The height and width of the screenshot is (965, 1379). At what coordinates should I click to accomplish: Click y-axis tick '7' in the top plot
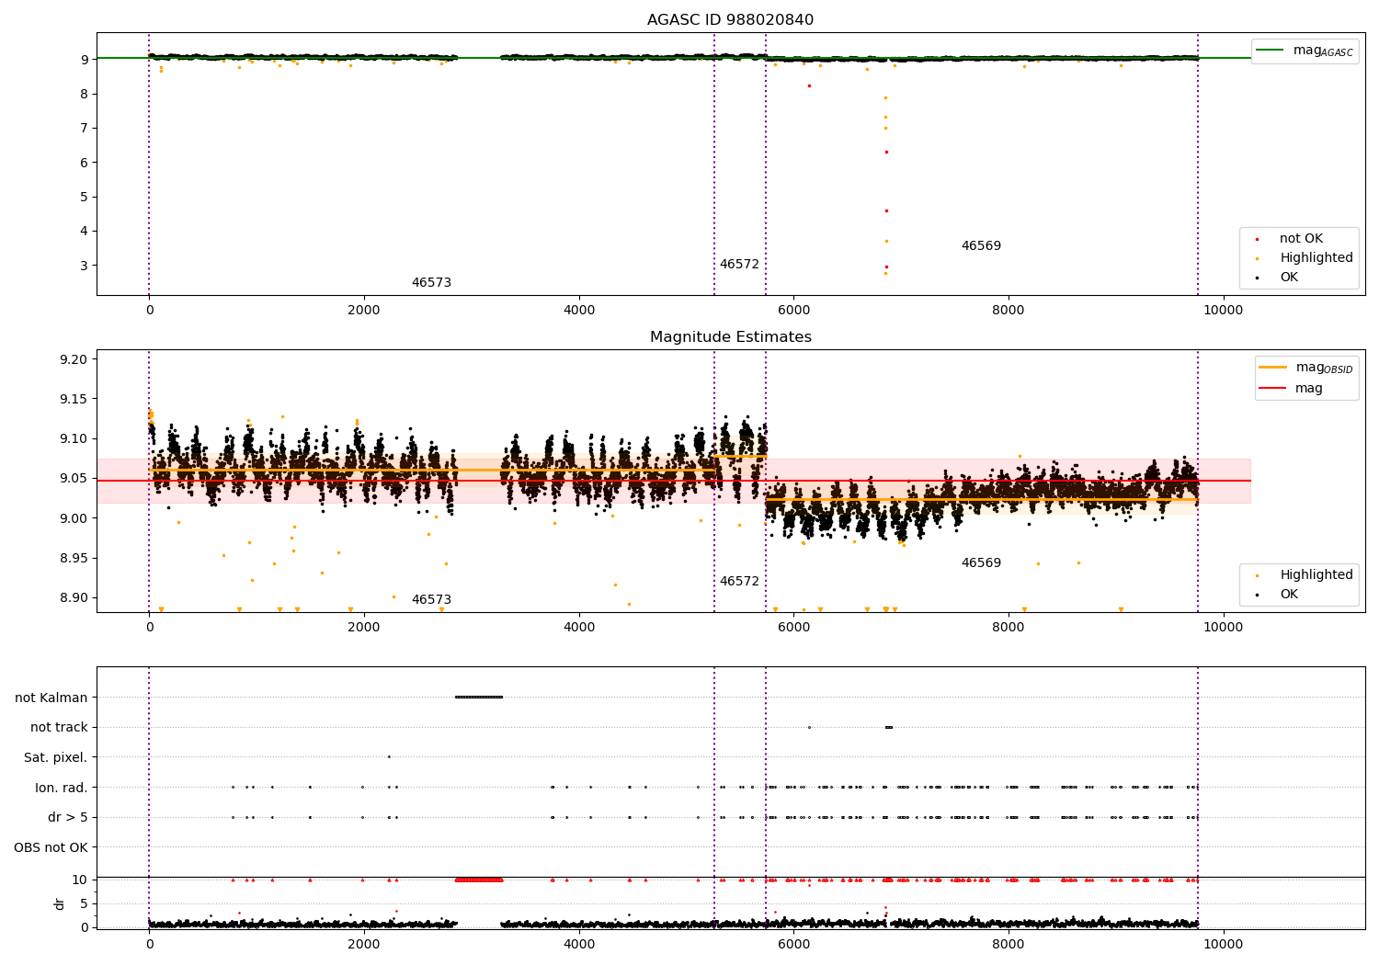pos(84,128)
